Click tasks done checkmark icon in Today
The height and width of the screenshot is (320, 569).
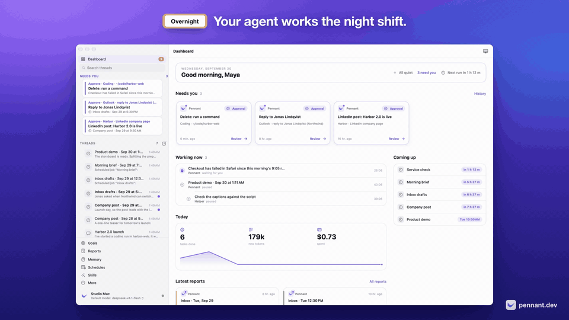click(x=182, y=230)
